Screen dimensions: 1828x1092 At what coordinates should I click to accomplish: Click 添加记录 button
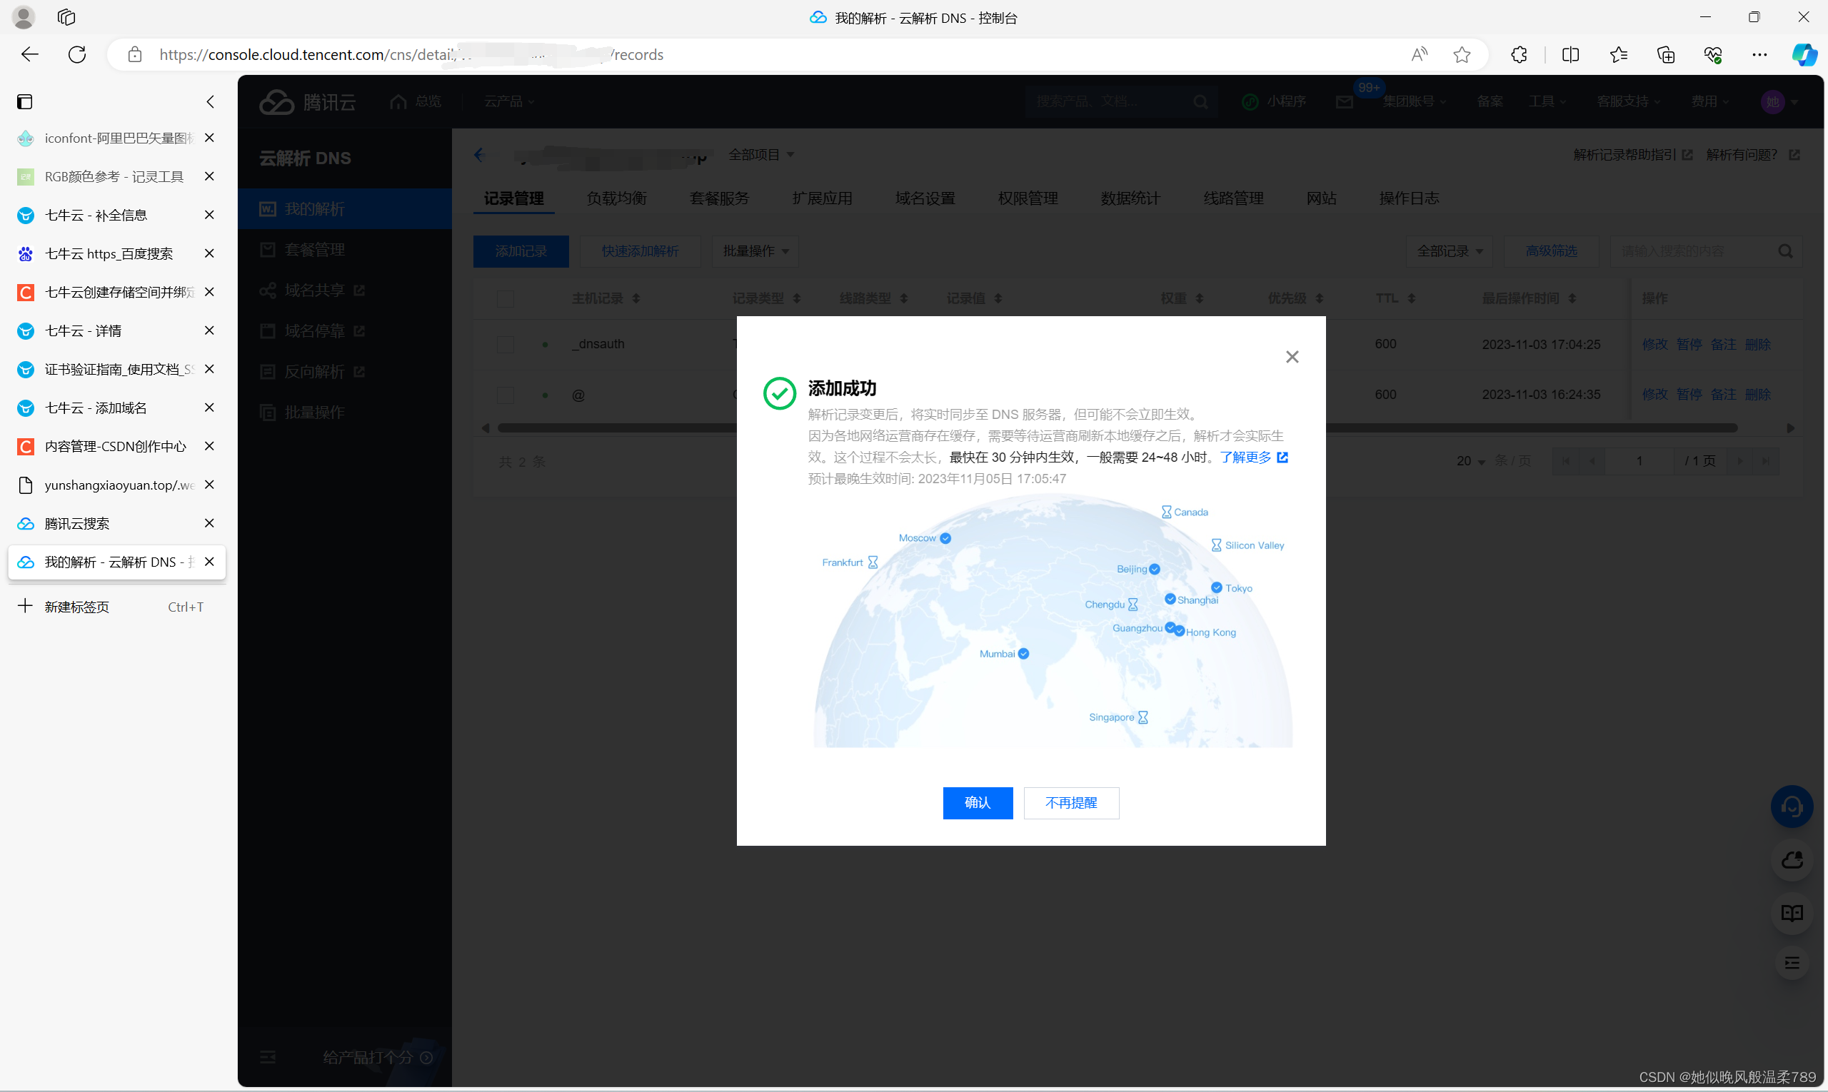(x=521, y=250)
